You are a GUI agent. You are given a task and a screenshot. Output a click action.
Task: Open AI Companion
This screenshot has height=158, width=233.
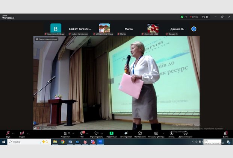(126, 134)
